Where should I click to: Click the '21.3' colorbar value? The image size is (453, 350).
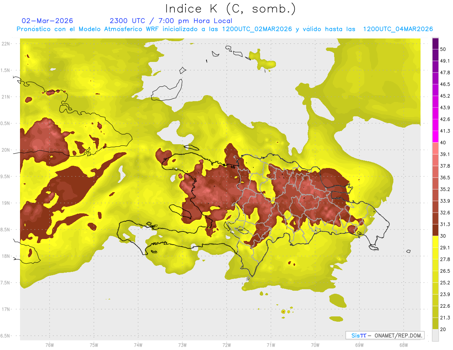(445, 318)
